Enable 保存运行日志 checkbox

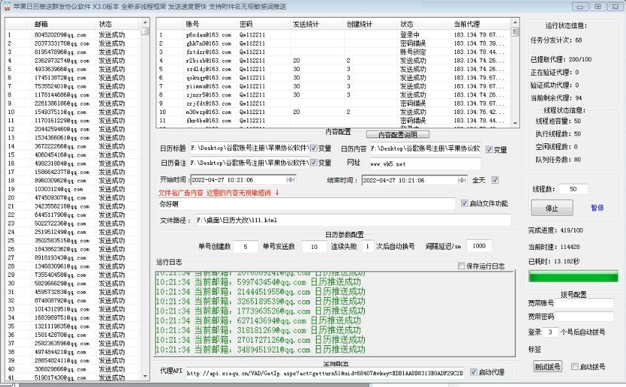point(461,266)
